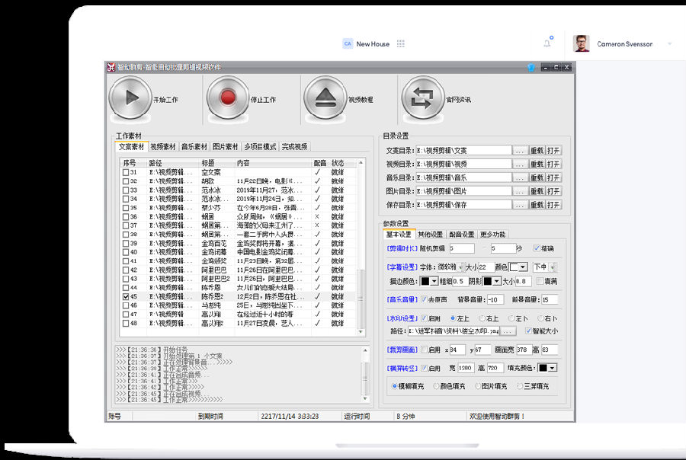Click the app logo icon in title bar
This screenshot has height=460, width=686.
(111, 67)
